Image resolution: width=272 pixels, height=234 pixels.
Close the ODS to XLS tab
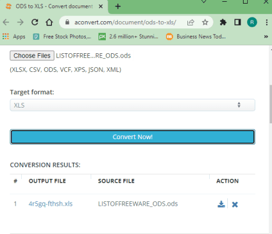[x=101, y=7]
